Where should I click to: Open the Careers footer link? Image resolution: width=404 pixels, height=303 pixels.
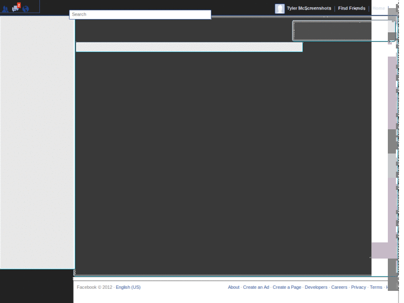pos(339,287)
